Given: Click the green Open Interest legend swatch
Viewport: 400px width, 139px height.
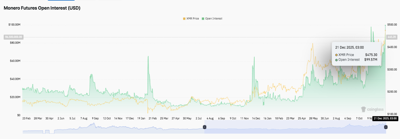Looking at the screenshot, I should (203, 19).
